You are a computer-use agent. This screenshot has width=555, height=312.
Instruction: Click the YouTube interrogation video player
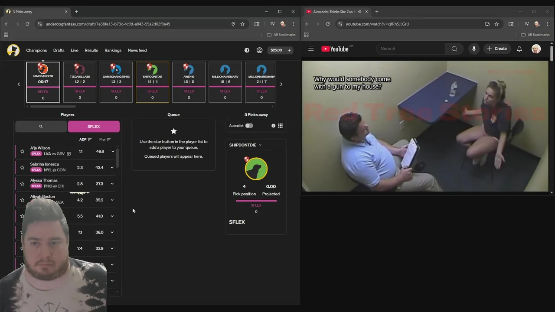pos(425,126)
